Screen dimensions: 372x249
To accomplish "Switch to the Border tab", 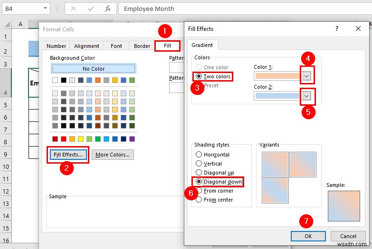I will click(x=142, y=46).
